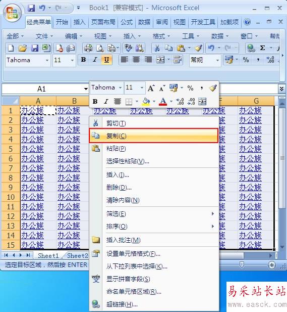Click the Open folder icon in toolbar
The image size is (287, 312).
click(x=23, y=48)
